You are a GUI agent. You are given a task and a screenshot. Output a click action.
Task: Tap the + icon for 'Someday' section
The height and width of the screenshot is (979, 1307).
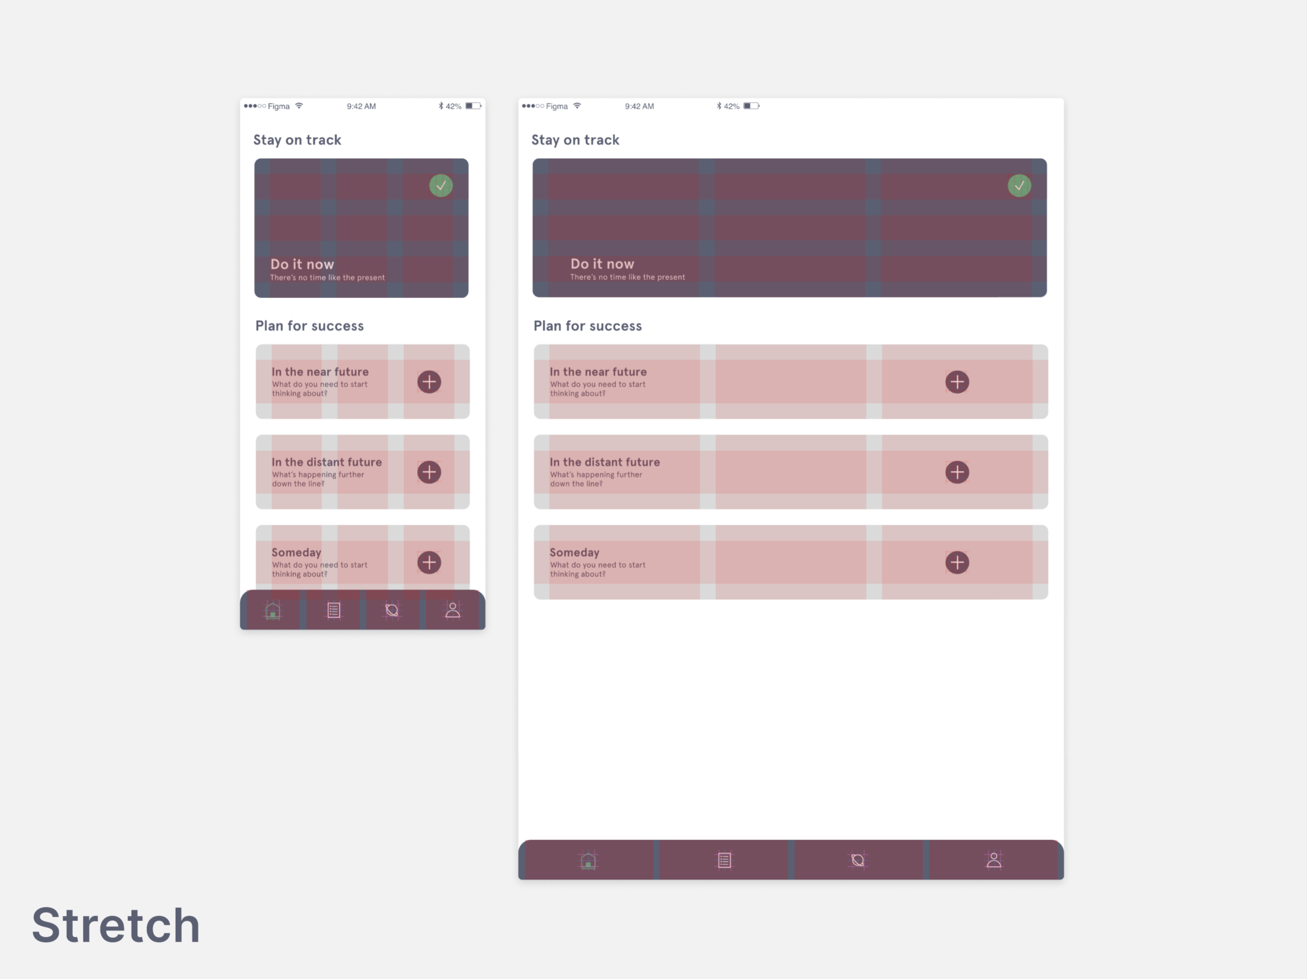coord(431,561)
